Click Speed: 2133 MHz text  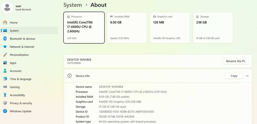[120, 38]
